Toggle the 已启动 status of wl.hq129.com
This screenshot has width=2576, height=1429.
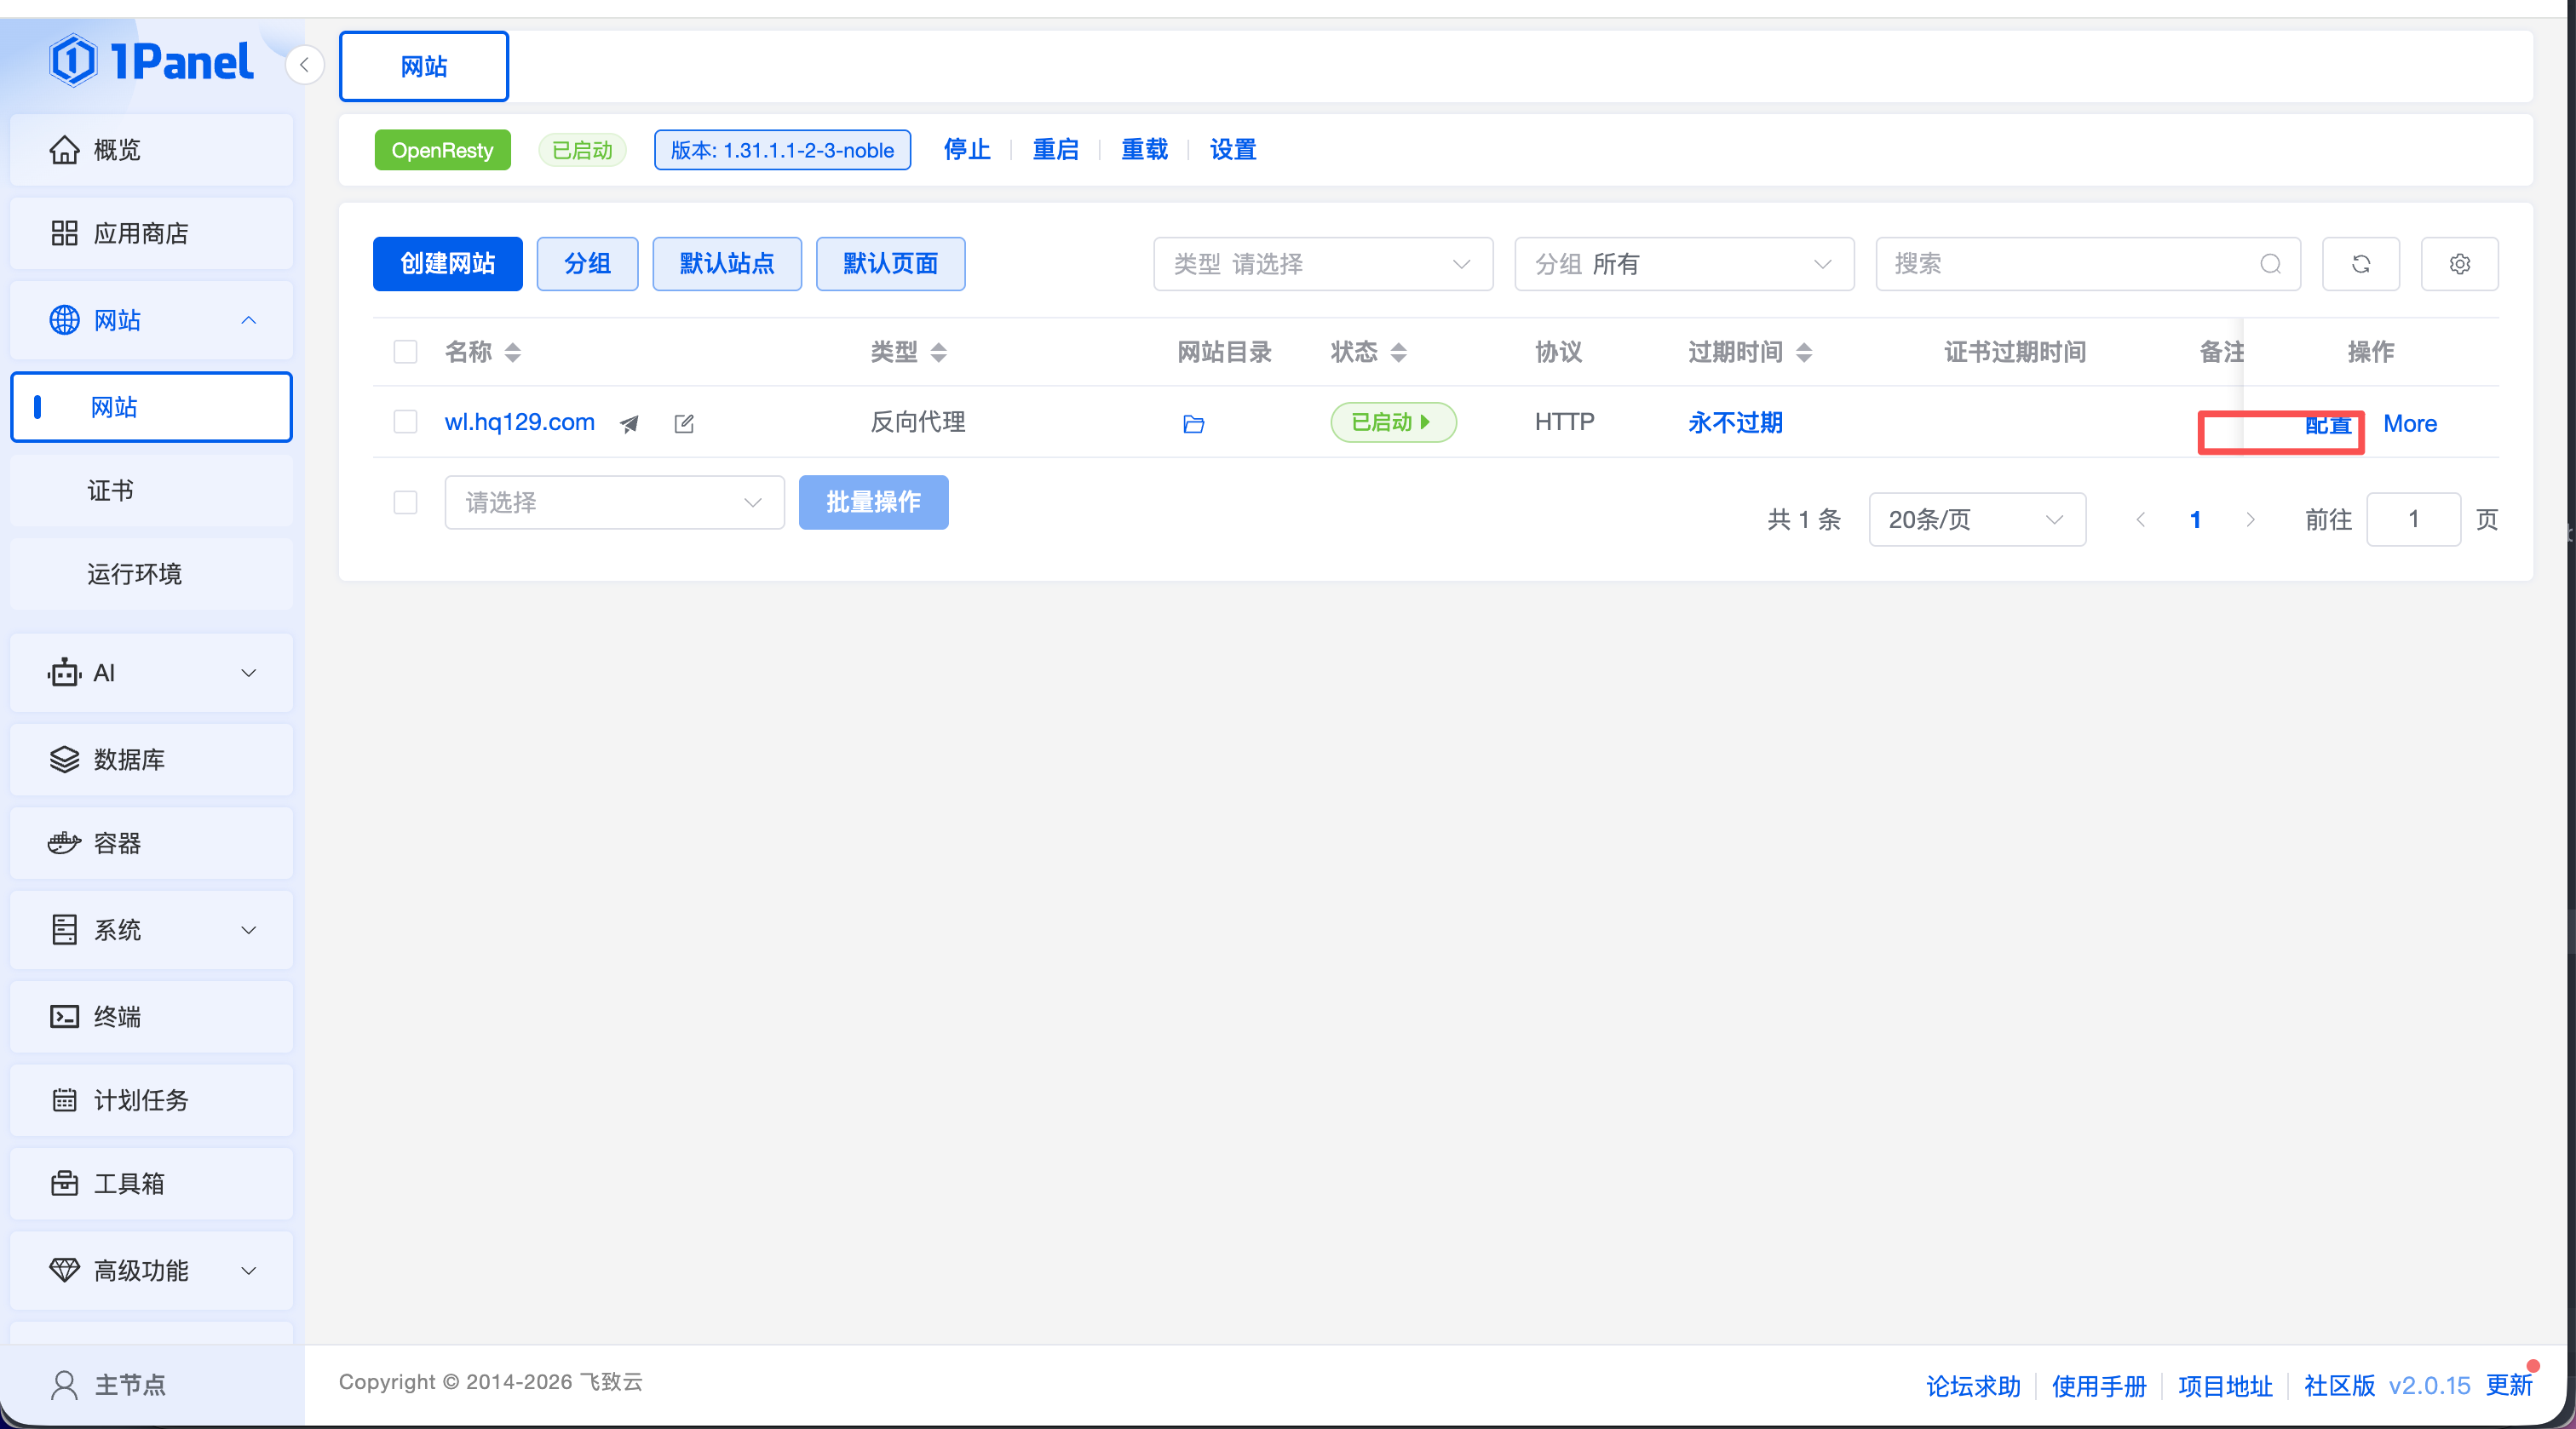tap(1393, 422)
